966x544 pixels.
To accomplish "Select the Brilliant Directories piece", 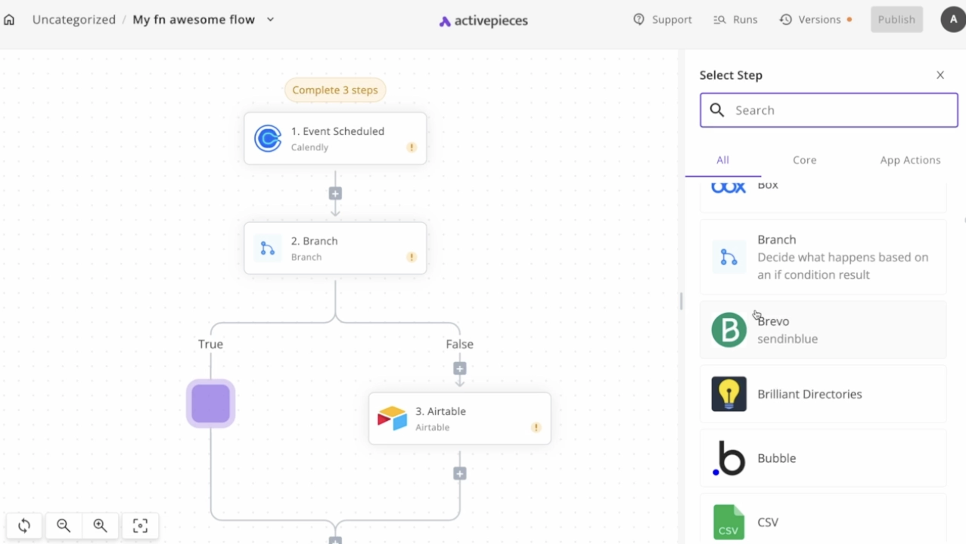I will click(809, 394).
